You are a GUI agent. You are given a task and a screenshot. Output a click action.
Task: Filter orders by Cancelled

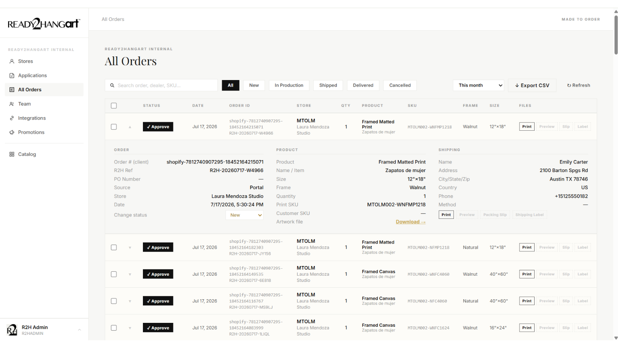[x=400, y=85]
